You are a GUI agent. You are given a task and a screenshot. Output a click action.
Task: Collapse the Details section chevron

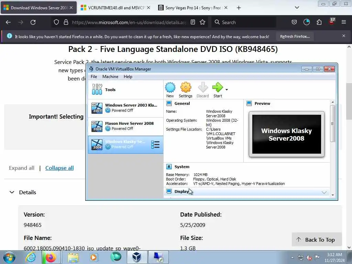(12, 192)
